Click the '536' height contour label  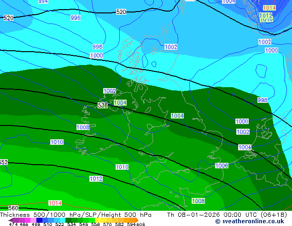[103, 105]
